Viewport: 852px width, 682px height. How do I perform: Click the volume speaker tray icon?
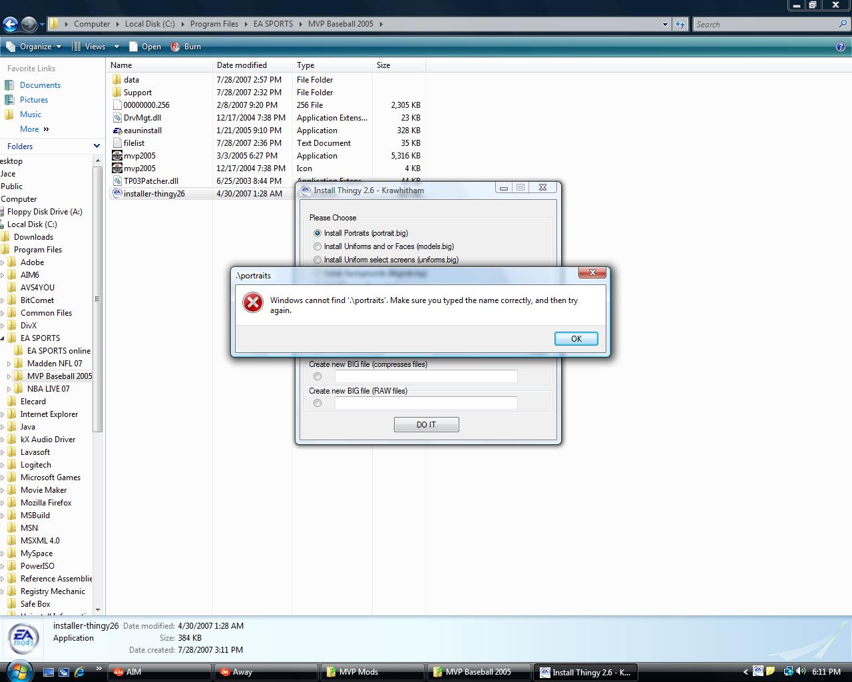(800, 671)
